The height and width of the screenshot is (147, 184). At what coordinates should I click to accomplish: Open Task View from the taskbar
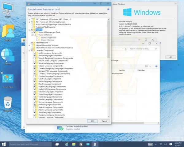click(57, 144)
